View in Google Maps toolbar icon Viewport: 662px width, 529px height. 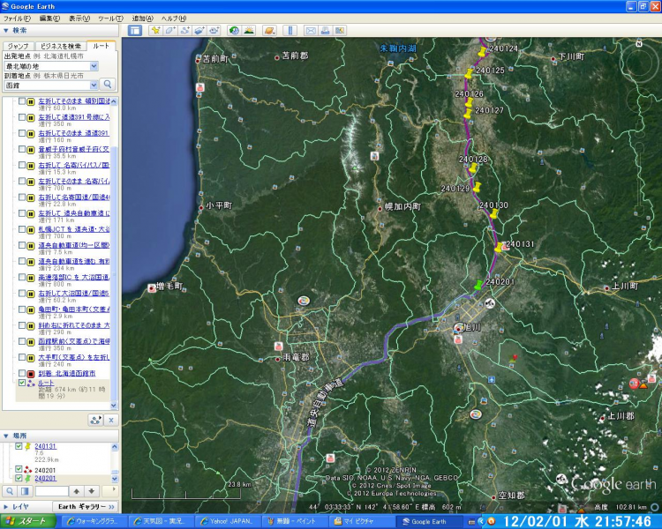[x=340, y=30]
